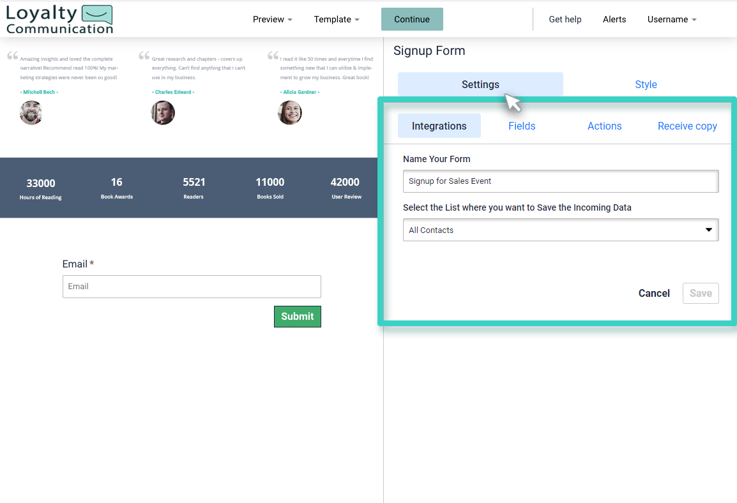The image size is (737, 503).
Task: Select the Receive copy tab
Action: click(x=687, y=126)
